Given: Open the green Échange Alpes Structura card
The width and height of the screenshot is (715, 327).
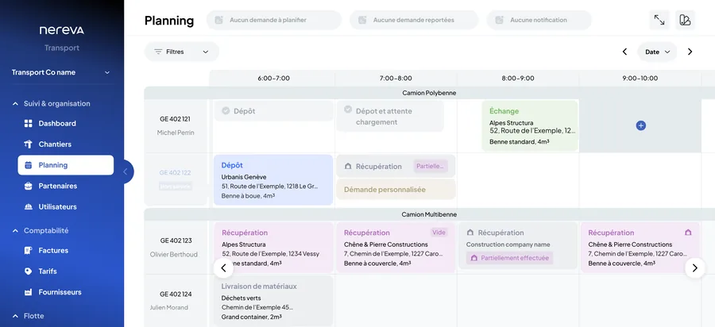Looking at the screenshot, I should [x=530, y=126].
